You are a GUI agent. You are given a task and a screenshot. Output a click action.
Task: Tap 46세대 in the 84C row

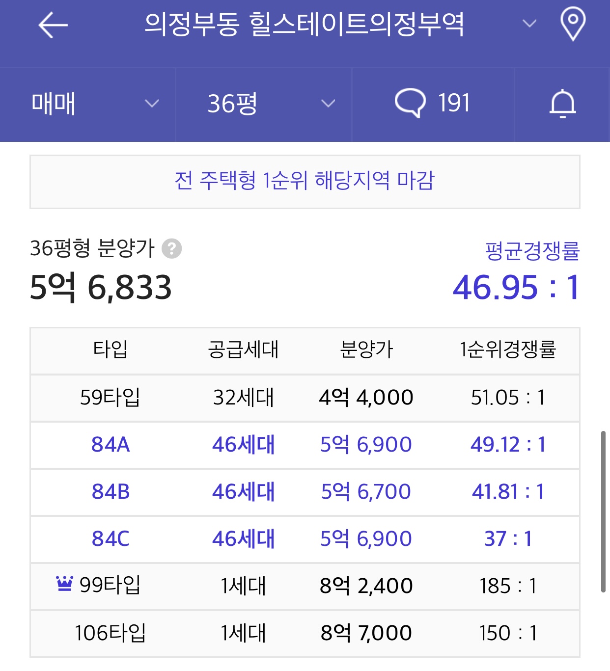click(243, 538)
